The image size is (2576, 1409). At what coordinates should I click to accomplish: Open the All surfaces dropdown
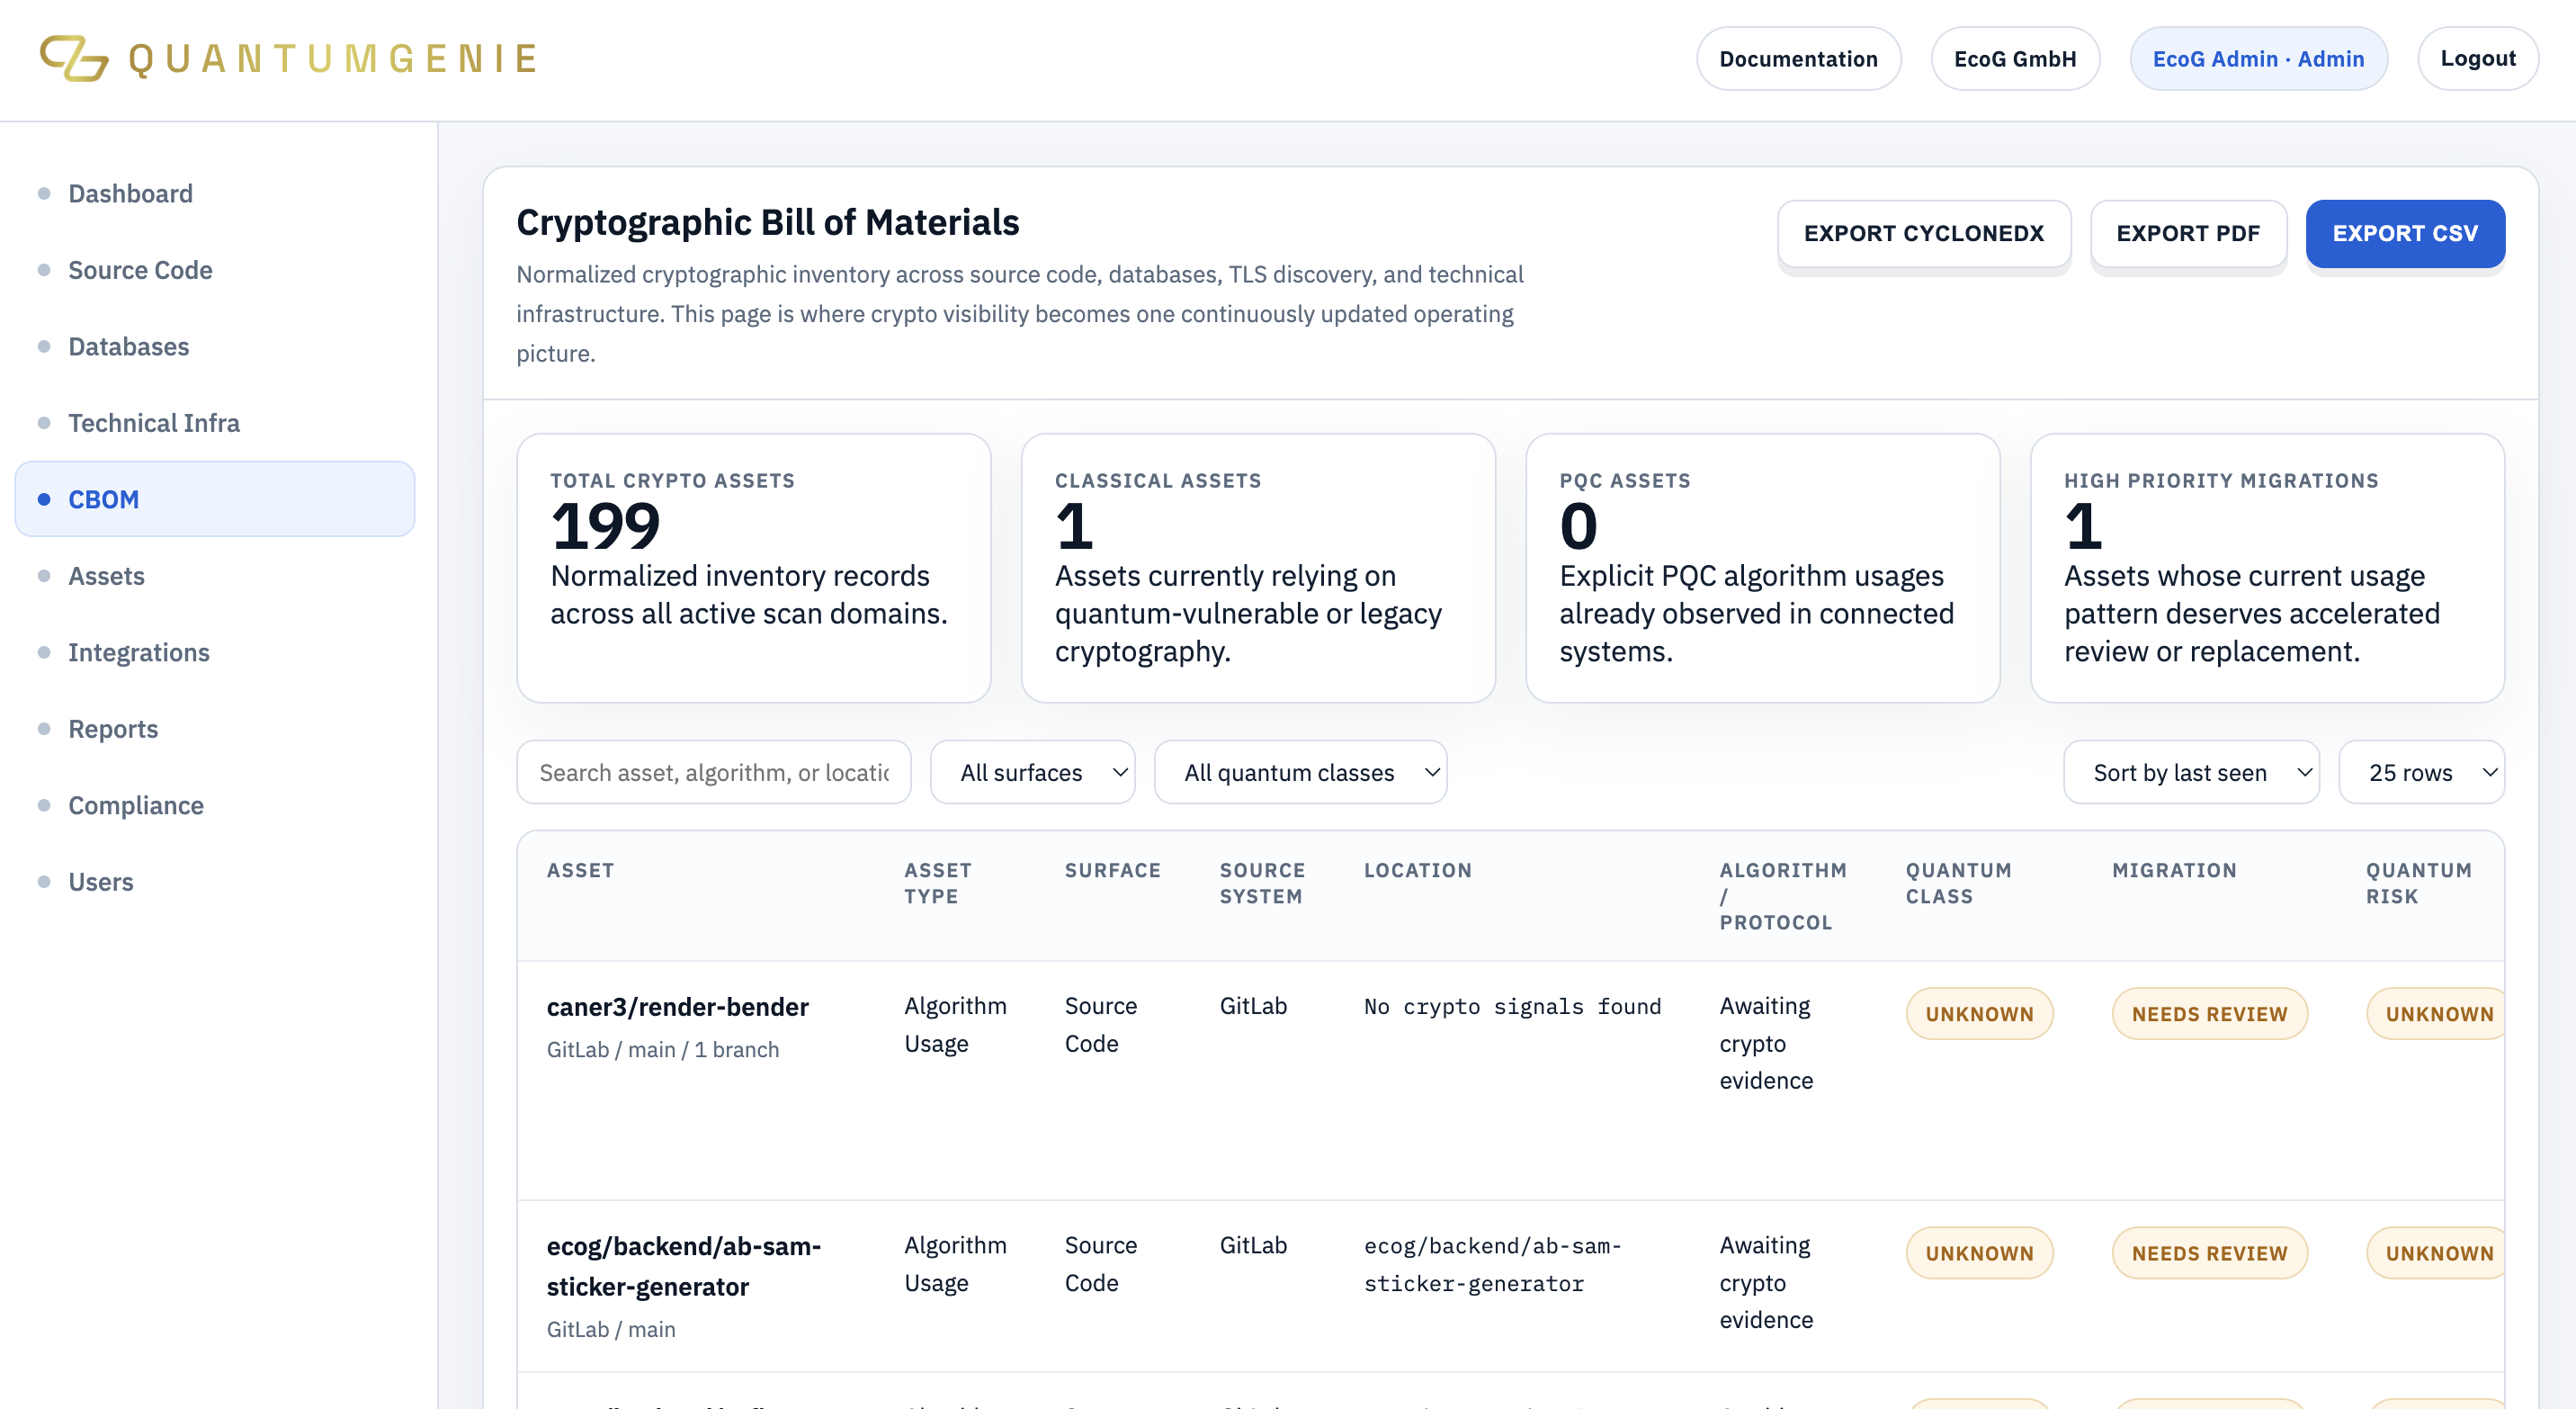(x=1032, y=772)
